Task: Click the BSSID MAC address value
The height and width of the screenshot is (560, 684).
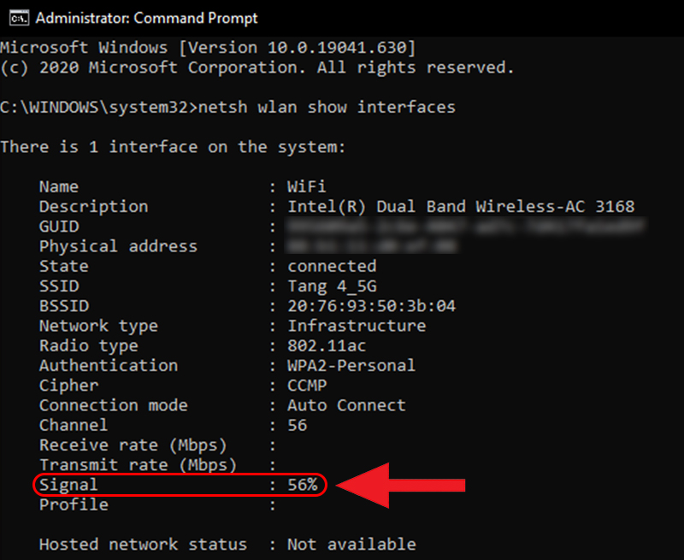Action: [371, 306]
